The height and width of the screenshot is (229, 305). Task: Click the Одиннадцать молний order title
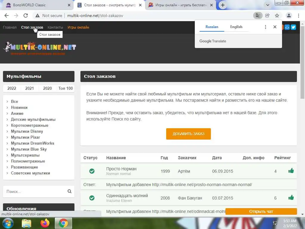point(127,196)
